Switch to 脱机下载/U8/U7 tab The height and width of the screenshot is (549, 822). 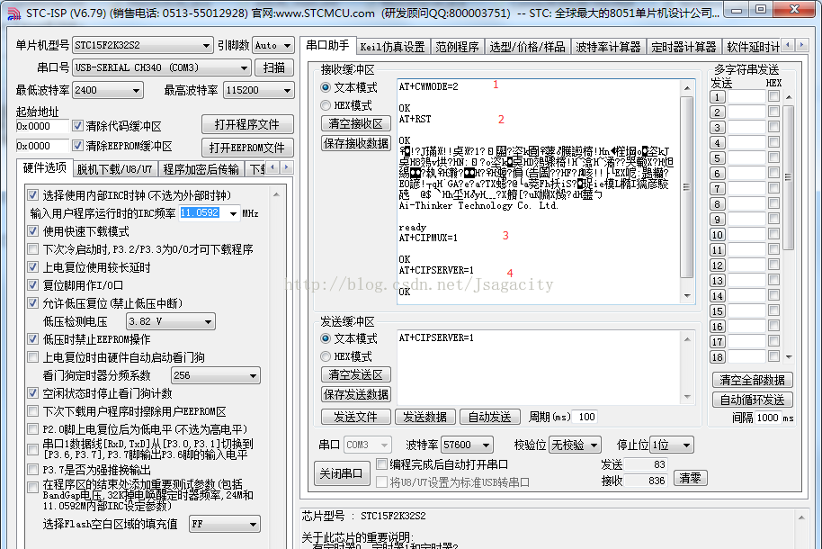click(x=114, y=169)
